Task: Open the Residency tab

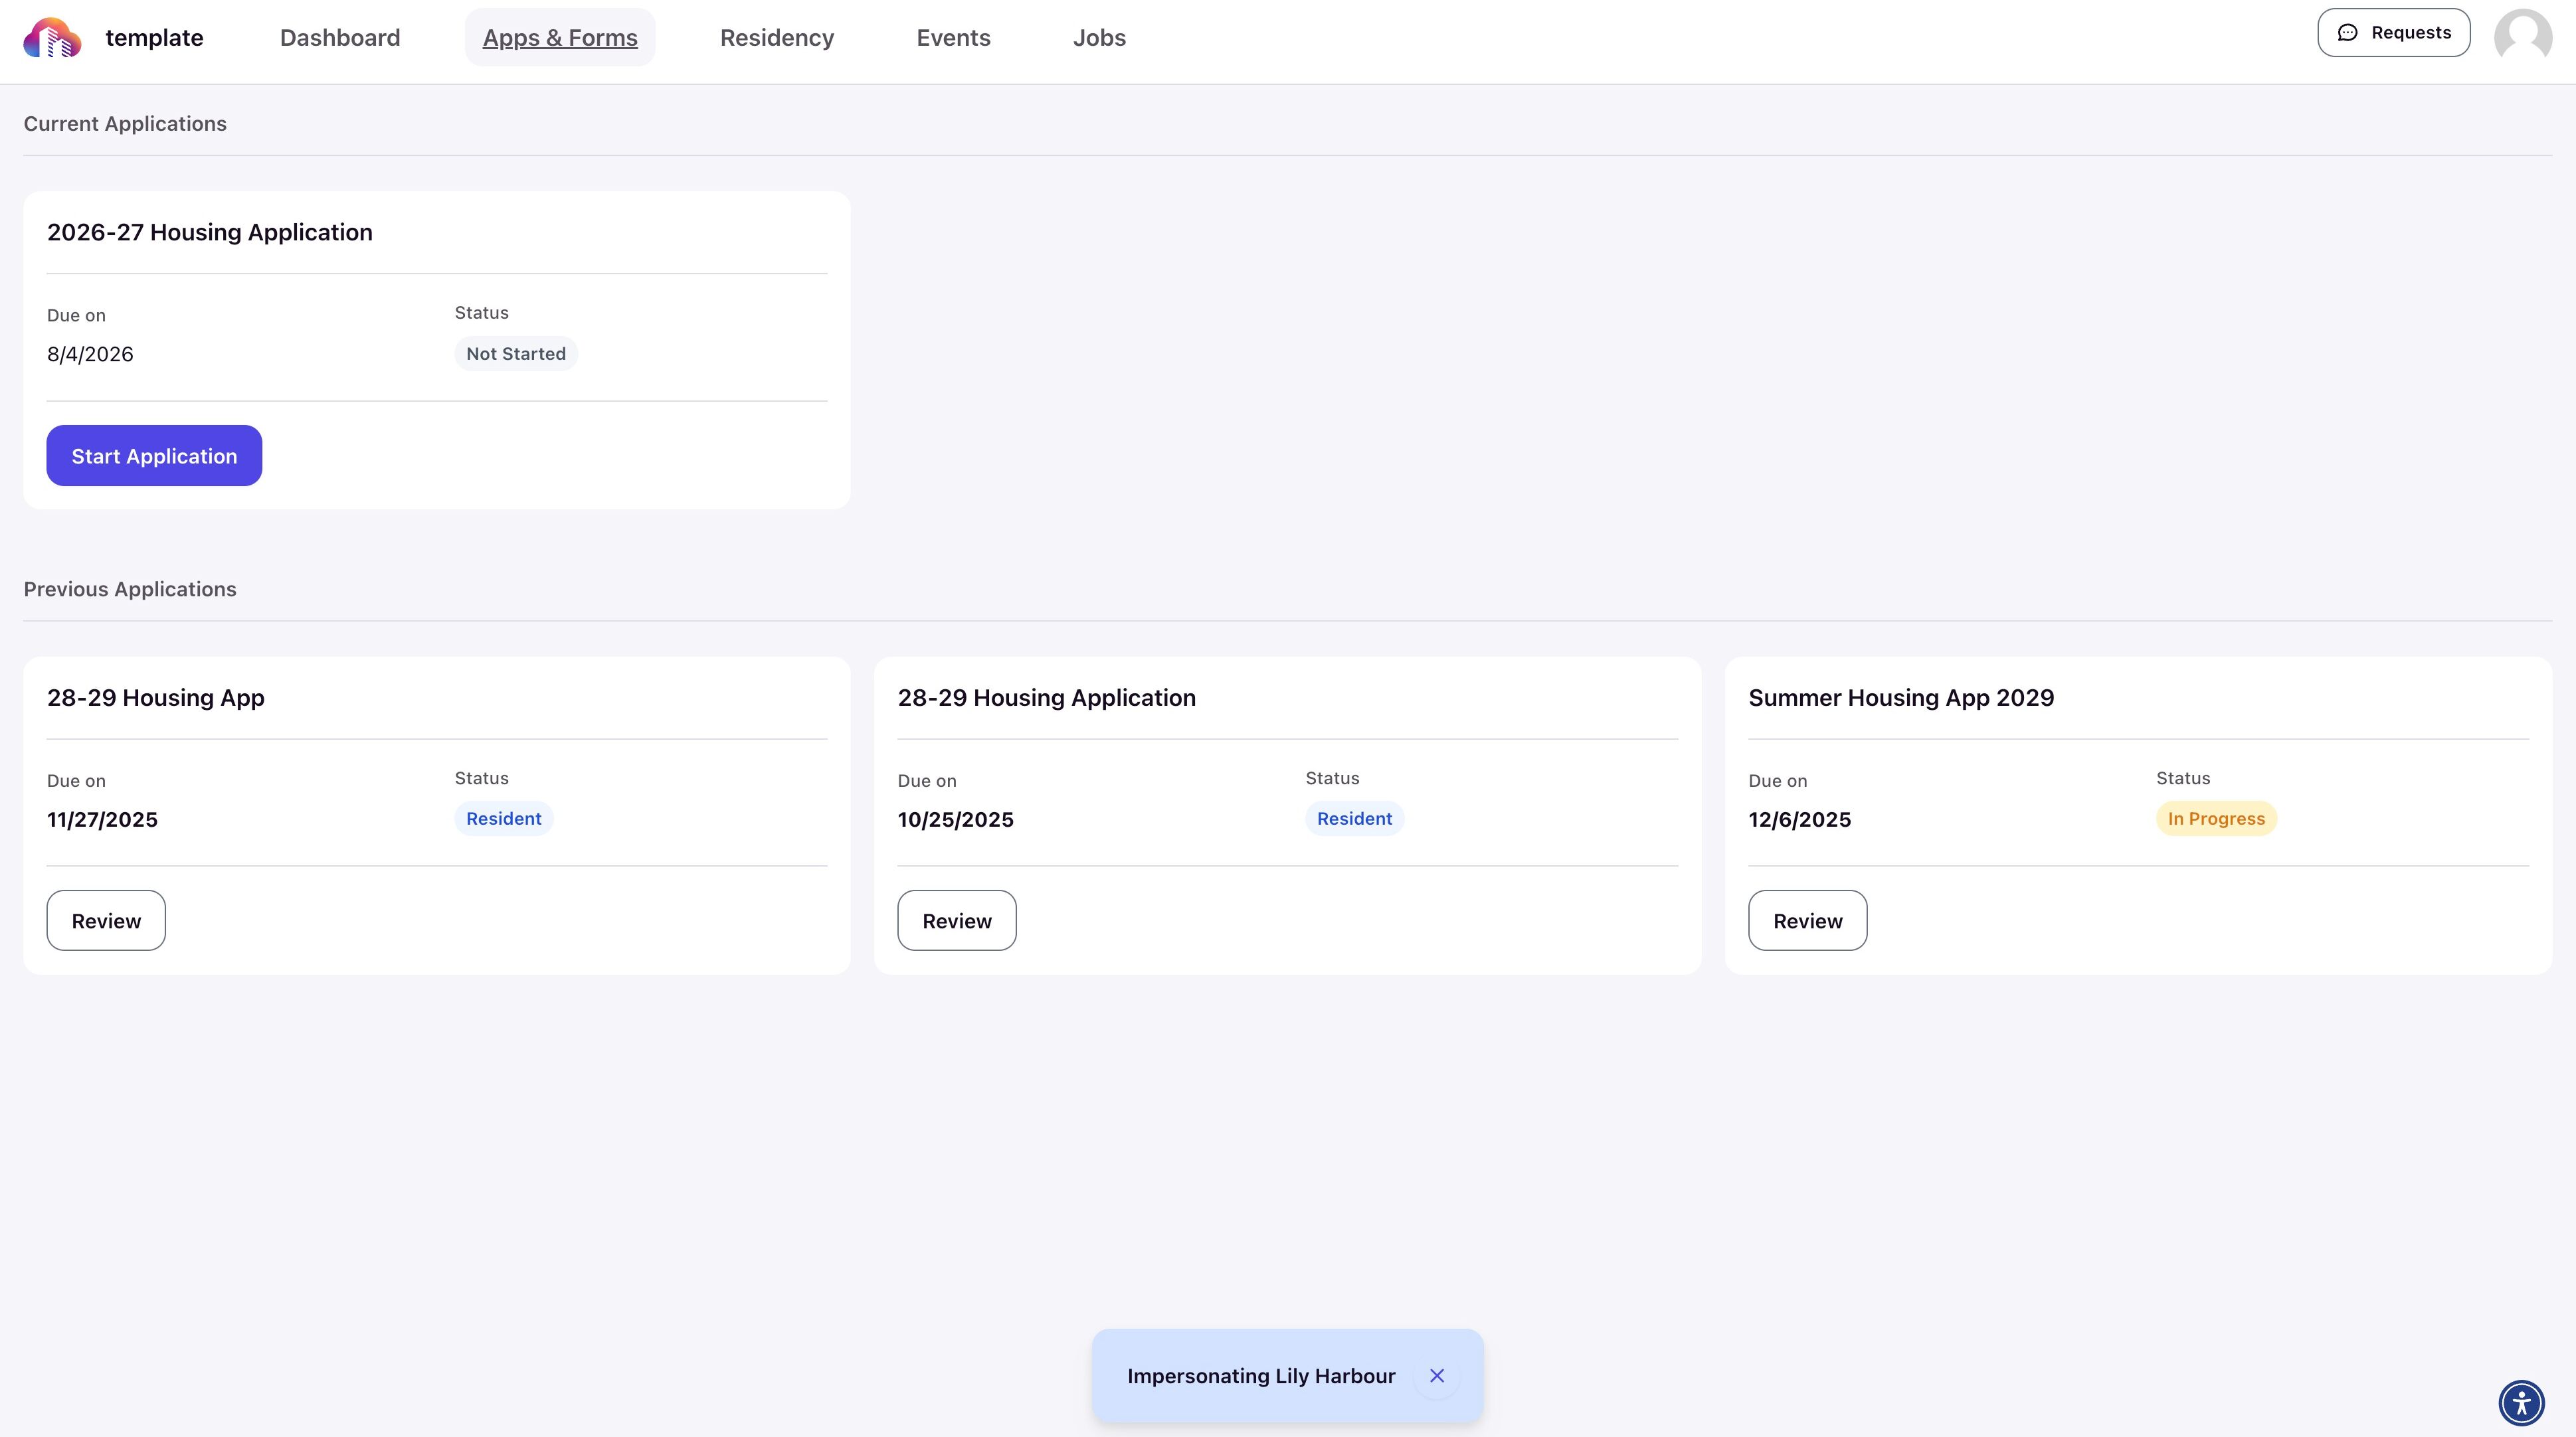Action: tap(777, 38)
